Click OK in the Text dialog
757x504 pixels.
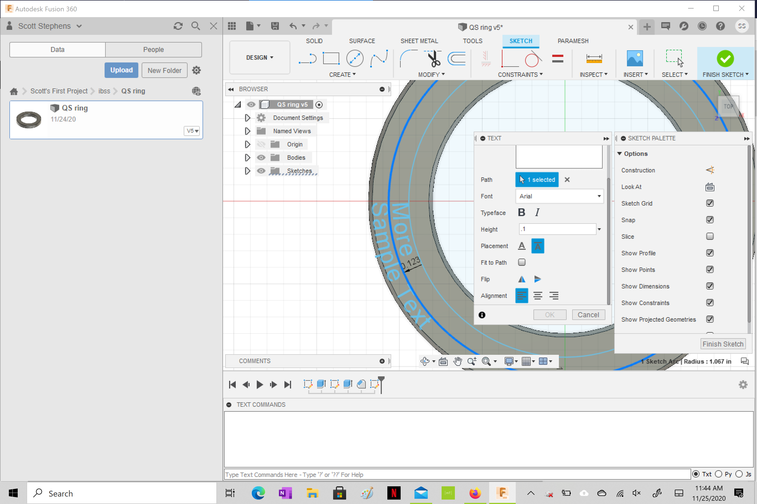click(550, 315)
